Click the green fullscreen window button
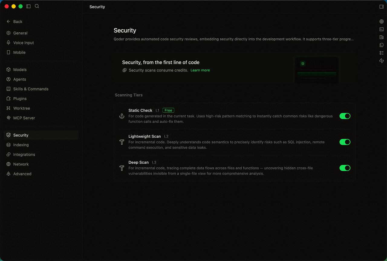The height and width of the screenshot is (261, 387). 21,6
